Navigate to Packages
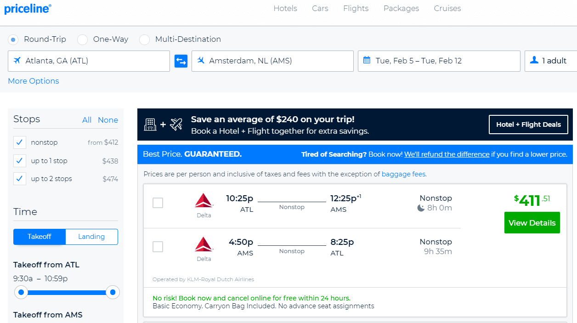This screenshot has height=323, width=577. click(402, 8)
